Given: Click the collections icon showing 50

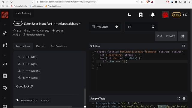Looking at the screenshot, I should [x=25, y=31].
